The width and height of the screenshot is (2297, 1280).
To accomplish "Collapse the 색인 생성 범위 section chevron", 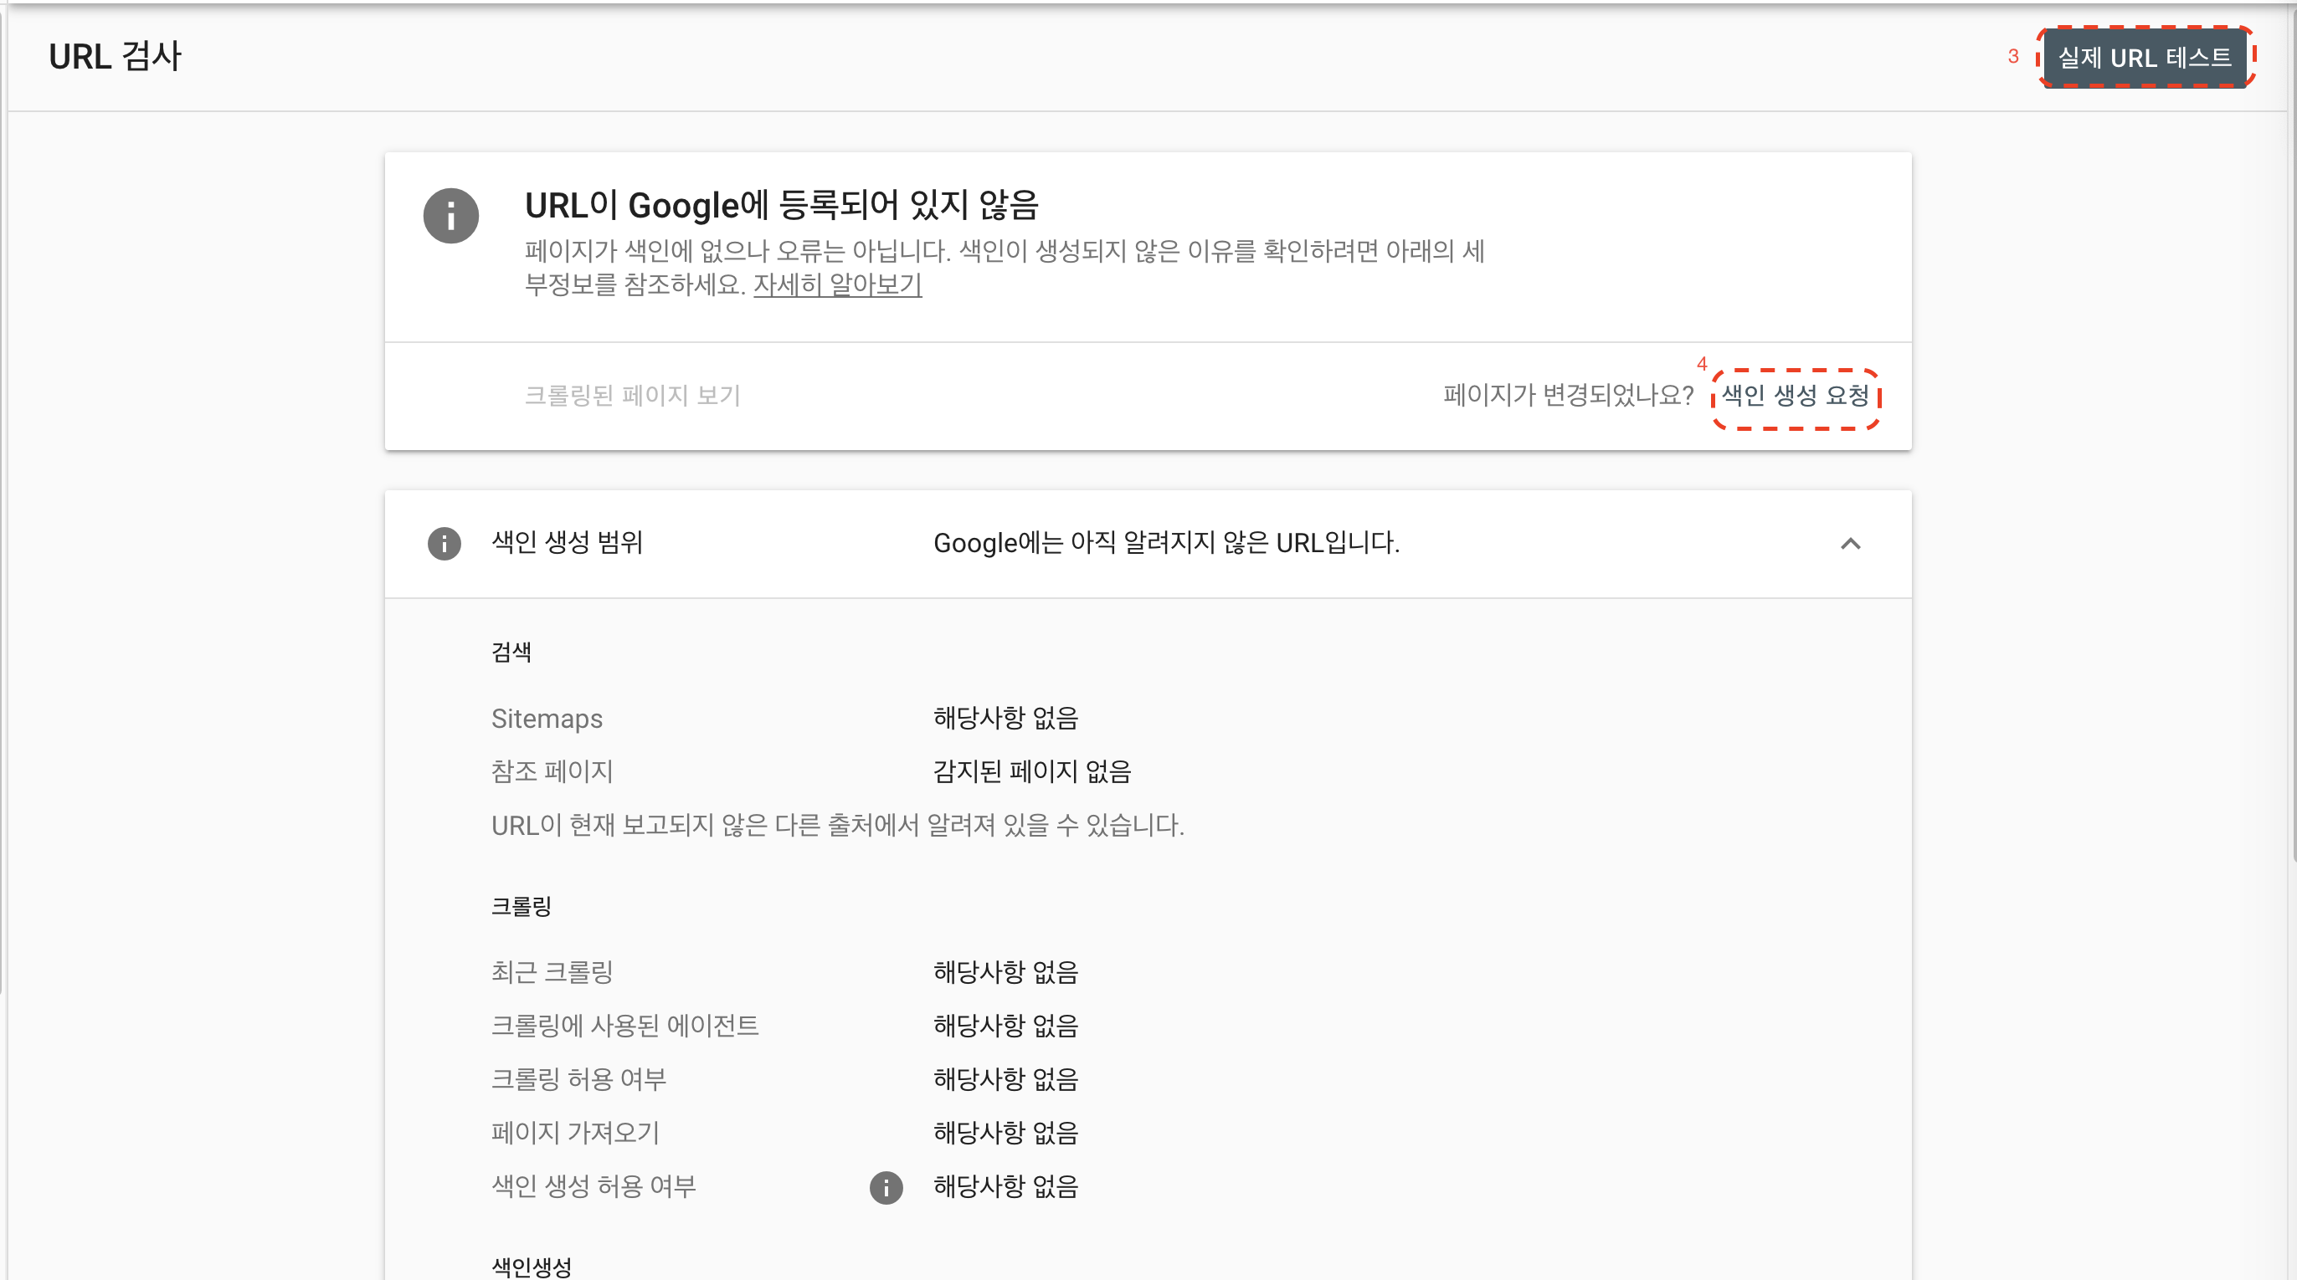I will click(x=1850, y=543).
